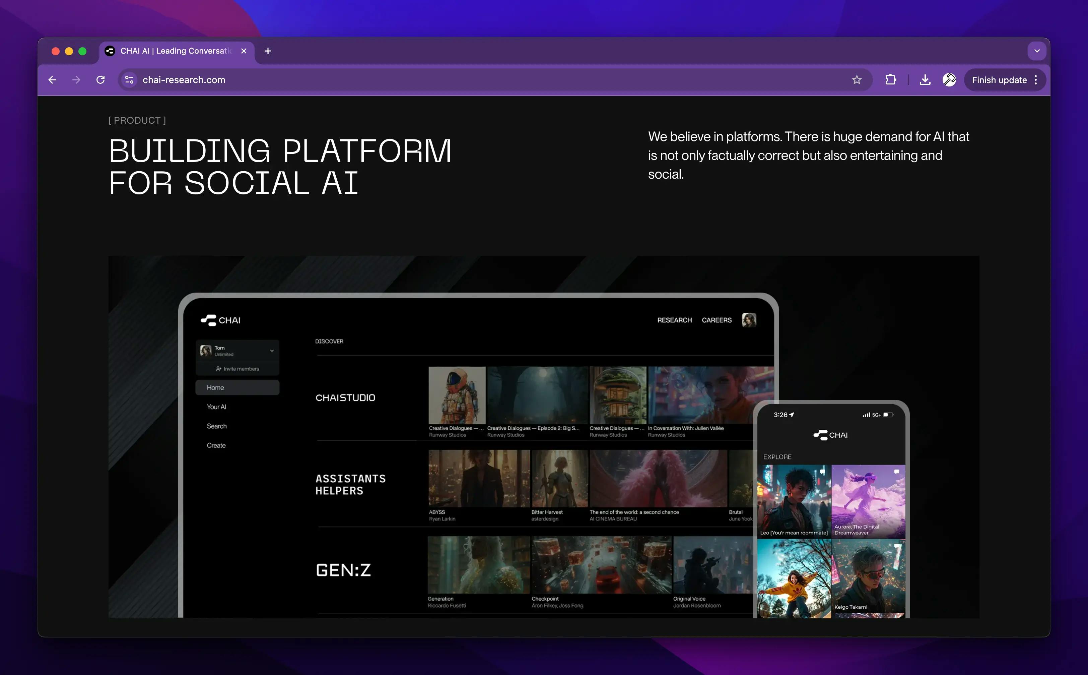Screen dimensions: 1088x675
Task: Click the astronaut Creative Dialogues thumbnail
Action: click(457, 395)
